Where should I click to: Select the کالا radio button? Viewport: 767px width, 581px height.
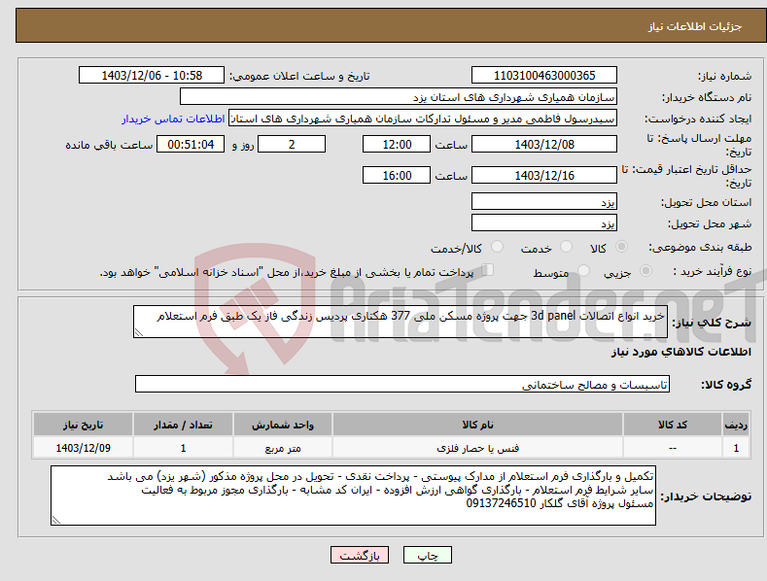[x=622, y=247]
